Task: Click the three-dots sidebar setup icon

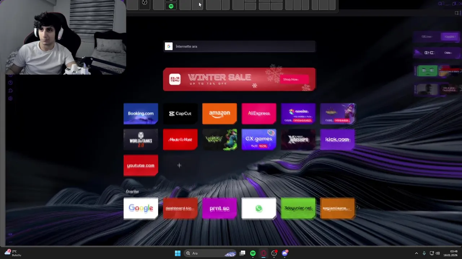Action: pos(10,242)
